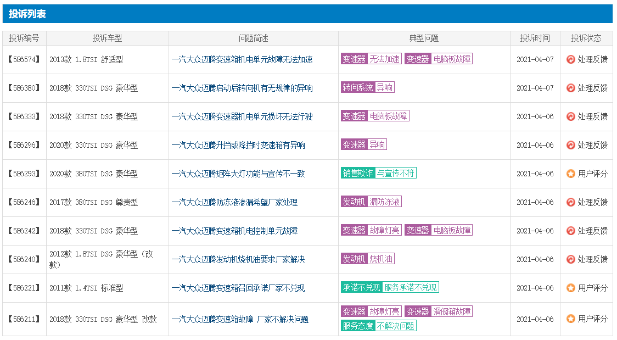617x340 pixels.
Task: Click status icon for complaint 586333
Action: point(570,116)
